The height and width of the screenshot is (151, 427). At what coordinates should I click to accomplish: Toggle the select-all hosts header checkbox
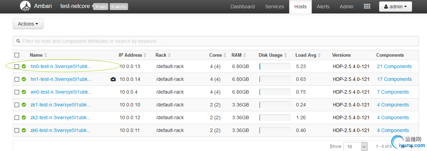(17, 55)
